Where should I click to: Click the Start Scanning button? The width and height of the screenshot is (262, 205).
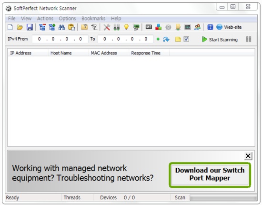coord(220,39)
